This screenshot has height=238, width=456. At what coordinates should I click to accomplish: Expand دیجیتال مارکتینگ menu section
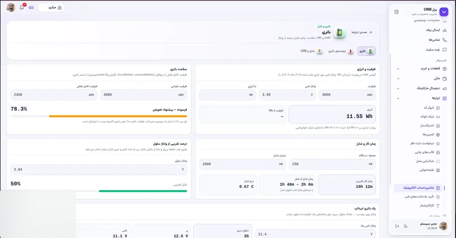tap(421, 88)
